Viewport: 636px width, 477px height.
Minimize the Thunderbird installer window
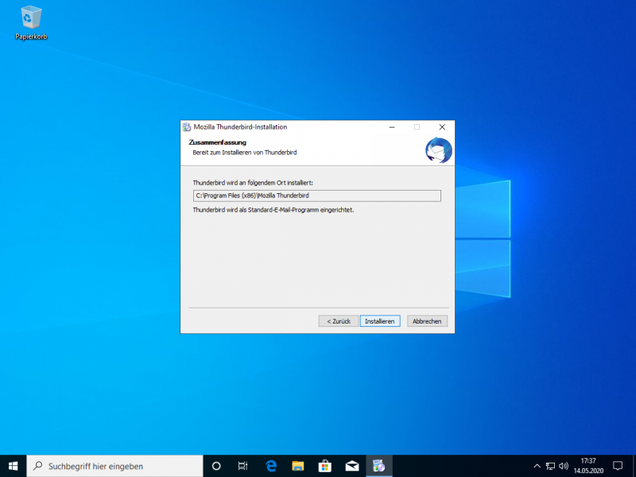391,127
